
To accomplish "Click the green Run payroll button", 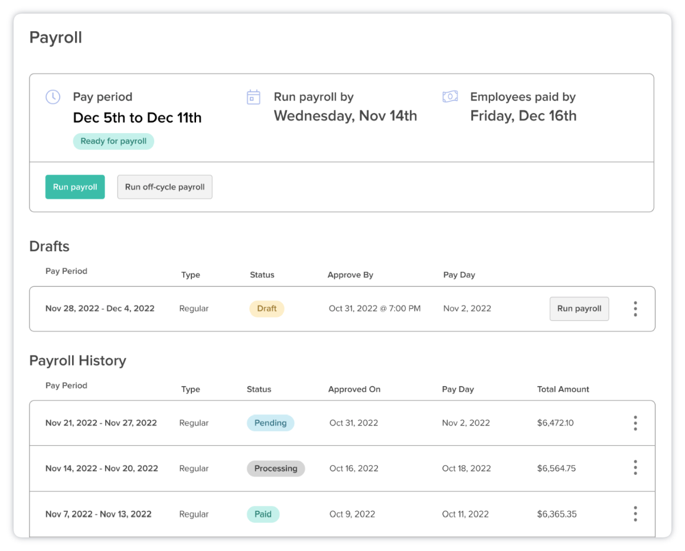I will [75, 187].
